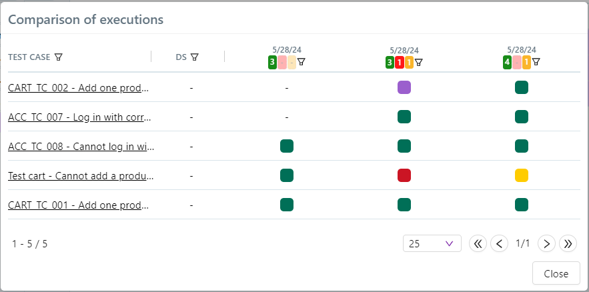Open the page size dropdown showing 25
Image resolution: width=589 pixels, height=292 pixels.
[432, 243]
